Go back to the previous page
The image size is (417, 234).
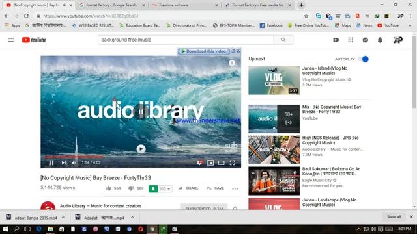[x=7, y=16]
